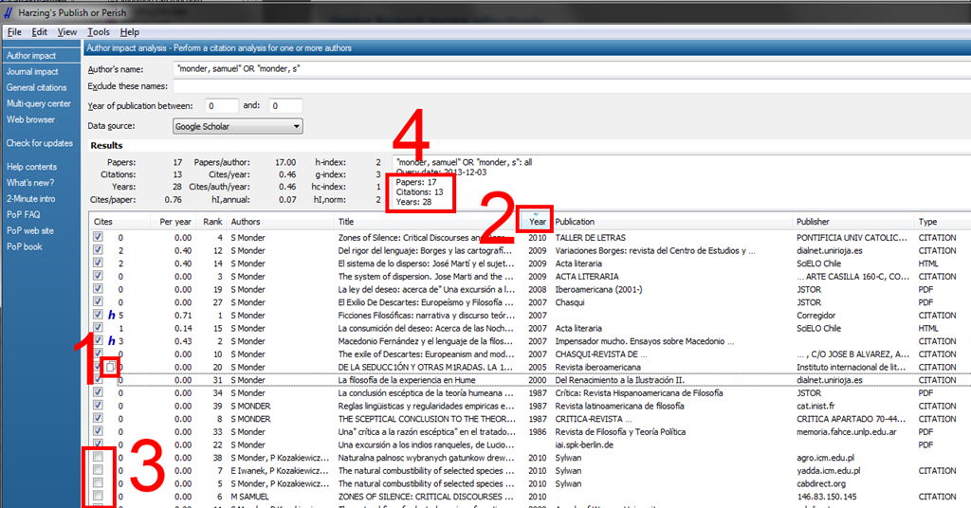Tick the checkbox for M SAMUEL's paper
This screenshot has width=971, height=508.
pos(99,496)
